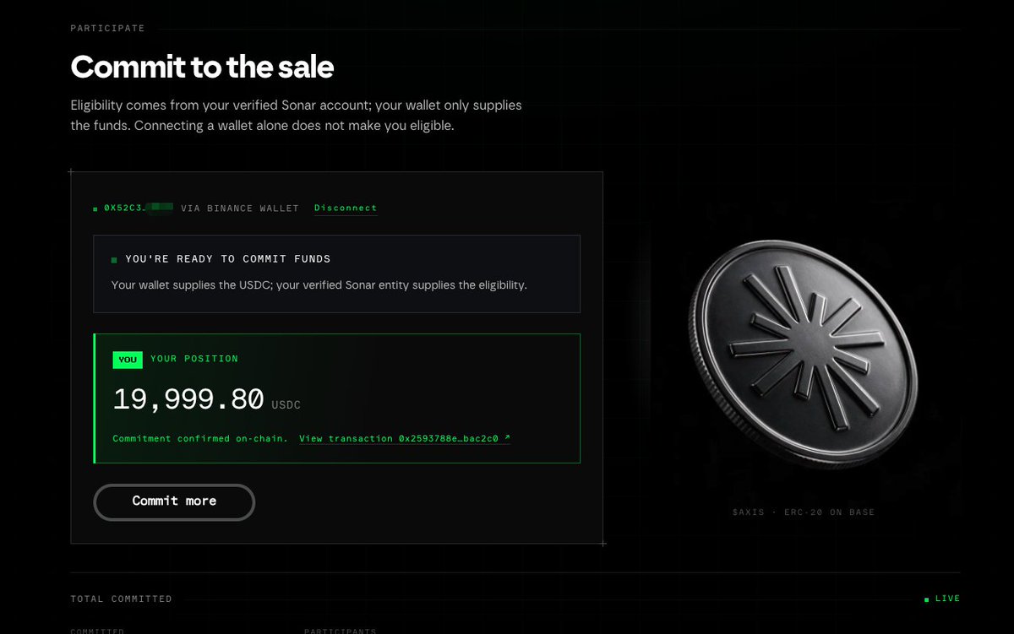Viewport: 1014px width, 634px height.
Task: Click the "$AXIS · ERC-20 ON BASE" caption
Action: (x=804, y=512)
